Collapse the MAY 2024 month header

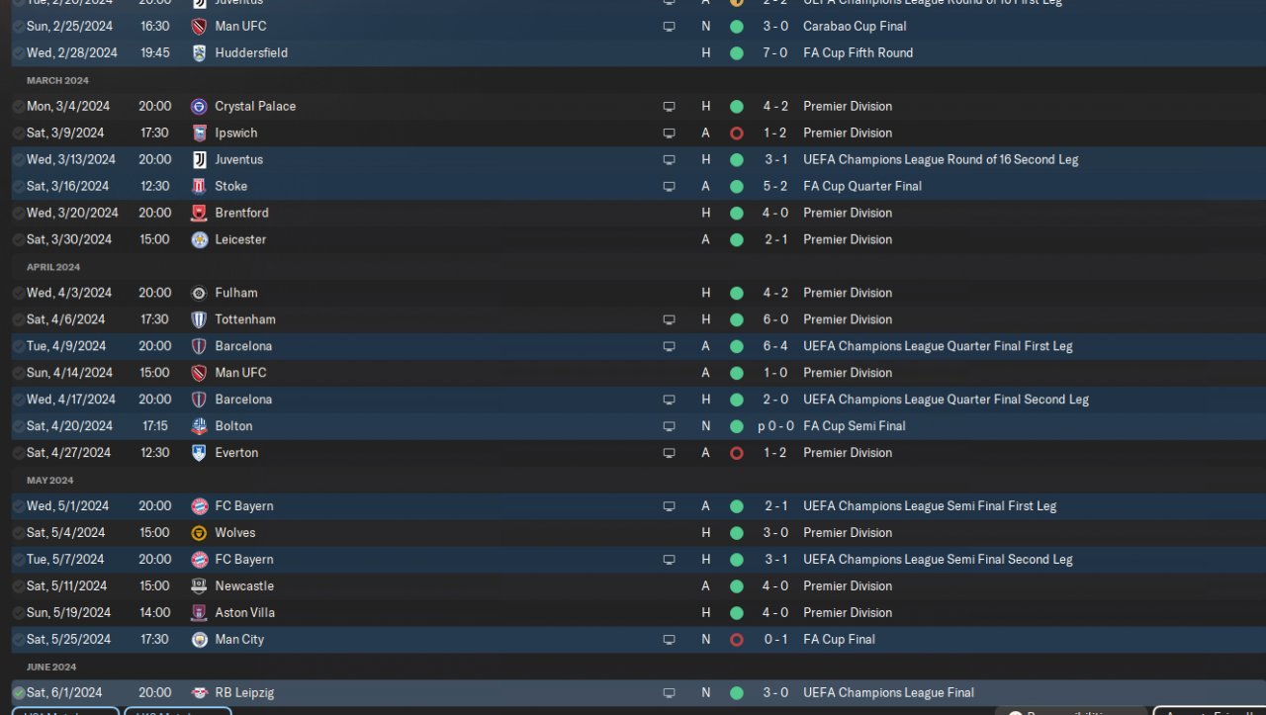pyautogui.click(x=50, y=480)
